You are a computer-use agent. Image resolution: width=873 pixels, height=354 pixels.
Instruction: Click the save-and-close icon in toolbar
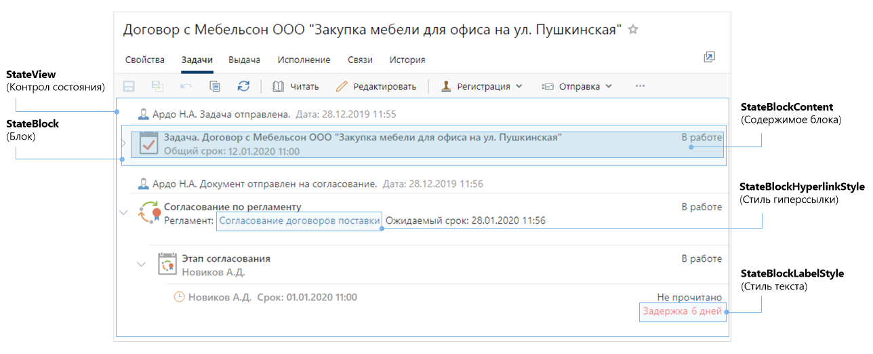pyautogui.click(x=157, y=86)
